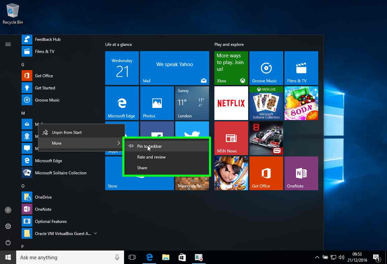387x264 pixels.
Task: Click the Ask me anything search box
Action: point(70,257)
